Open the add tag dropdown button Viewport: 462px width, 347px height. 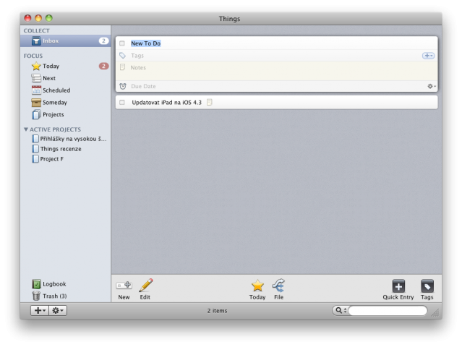pyautogui.click(x=429, y=56)
